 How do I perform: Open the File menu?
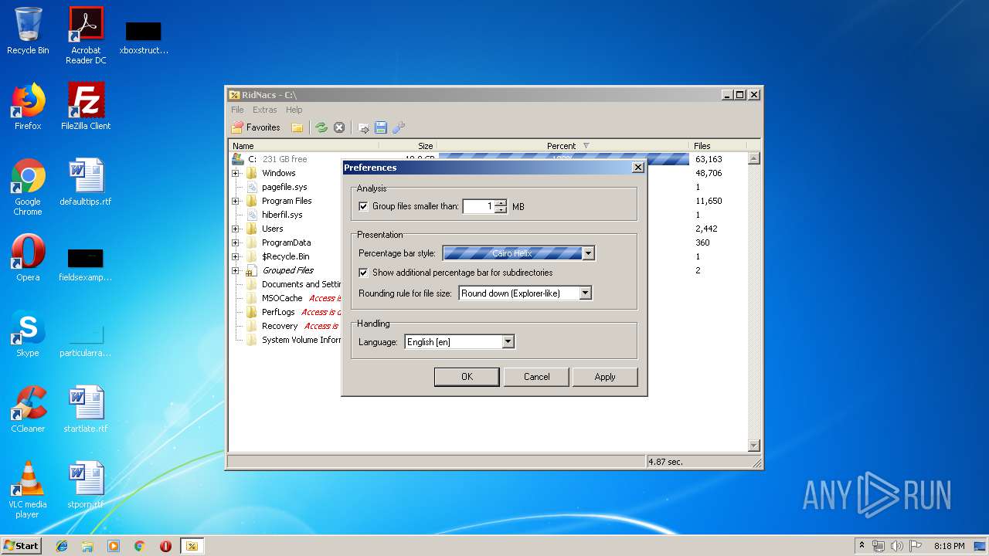[x=237, y=110]
